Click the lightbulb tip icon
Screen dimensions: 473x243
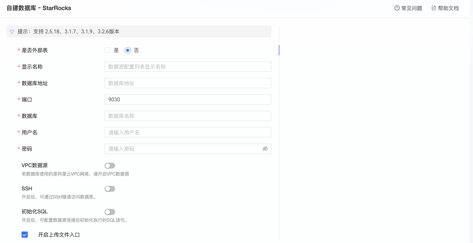[12, 32]
